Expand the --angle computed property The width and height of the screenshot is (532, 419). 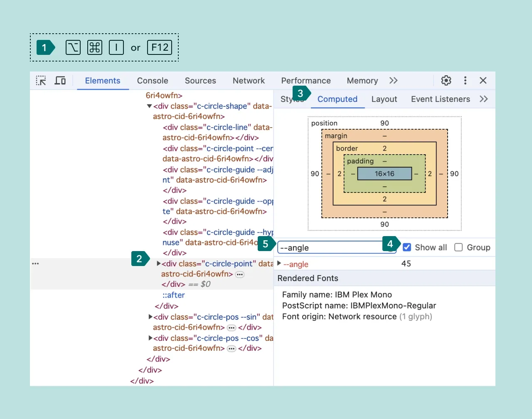(x=279, y=264)
